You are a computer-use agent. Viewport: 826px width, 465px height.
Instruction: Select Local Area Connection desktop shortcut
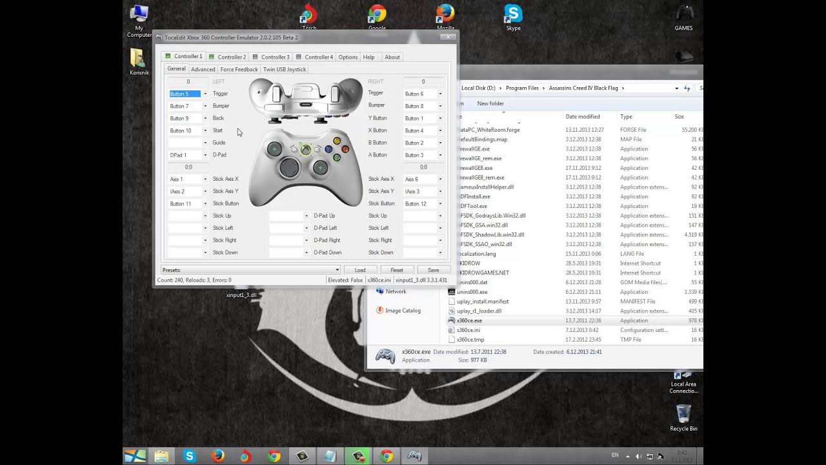(683, 382)
